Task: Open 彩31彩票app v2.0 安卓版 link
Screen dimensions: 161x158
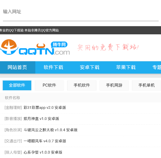Action: point(45,108)
